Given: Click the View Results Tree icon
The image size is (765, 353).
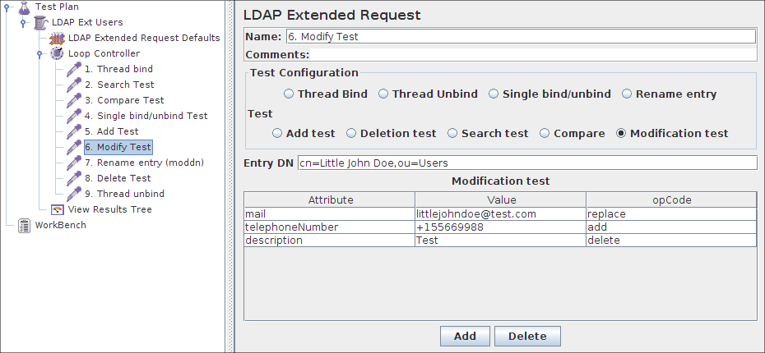Looking at the screenshot, I should click(57, 210).
